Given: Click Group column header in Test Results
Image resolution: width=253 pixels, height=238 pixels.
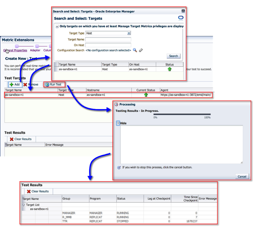Looking at the screenshot, I should [76, 199].
